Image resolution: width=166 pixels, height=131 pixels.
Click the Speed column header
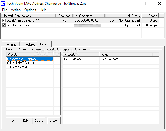coord(150,16)
